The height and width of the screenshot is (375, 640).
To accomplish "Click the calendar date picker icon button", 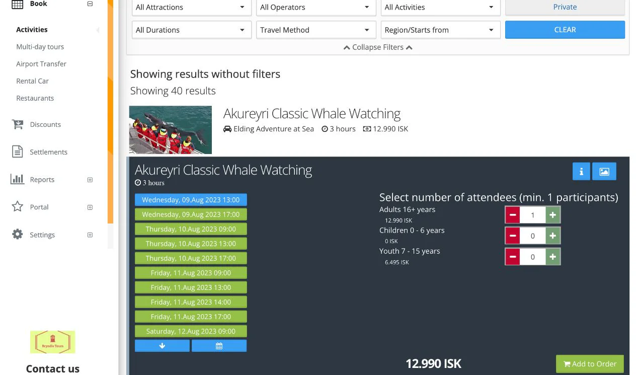I will [x=219, y=346].
